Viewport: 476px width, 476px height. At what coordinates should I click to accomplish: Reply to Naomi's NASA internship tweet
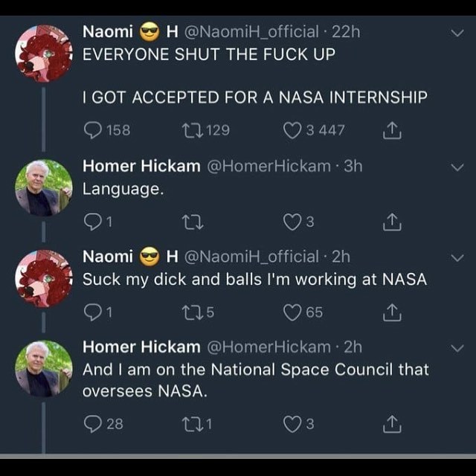pos(92,131)
